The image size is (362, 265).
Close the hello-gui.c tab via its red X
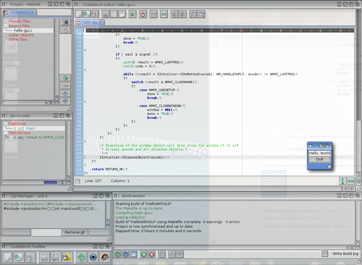tap(79, 22)
